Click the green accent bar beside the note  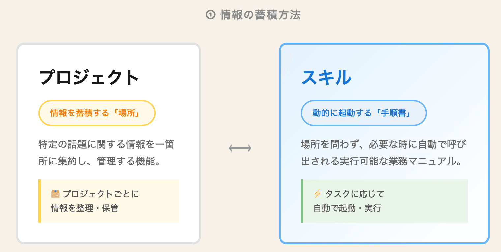coord(302,201)
